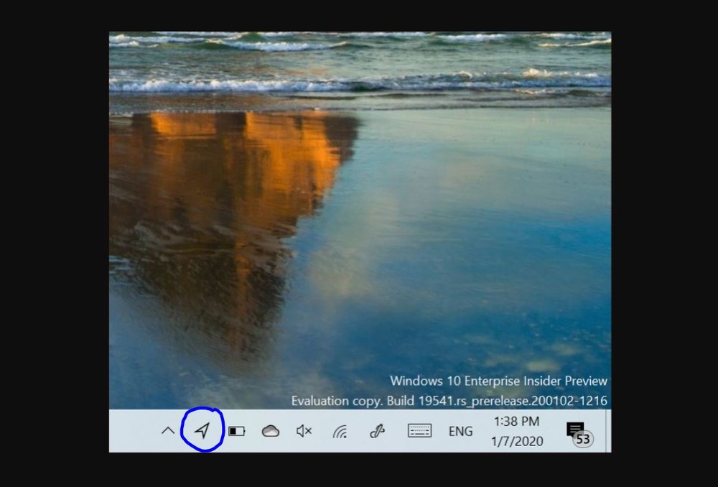The height and width of the screenshot is (487, 718).
Task: Open the OneDrive cloud icon
Action: pos(270,431)
